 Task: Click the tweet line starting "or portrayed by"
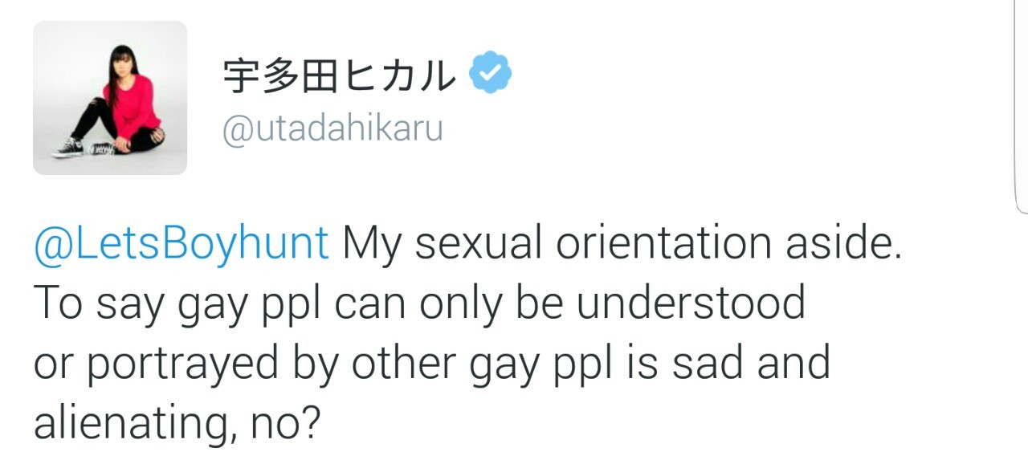(431, 362)
